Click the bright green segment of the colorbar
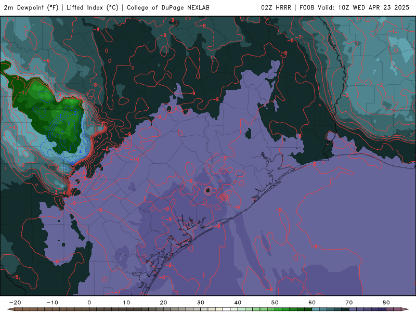The width and height of the screenshot is (416, 312). [279, 309]
